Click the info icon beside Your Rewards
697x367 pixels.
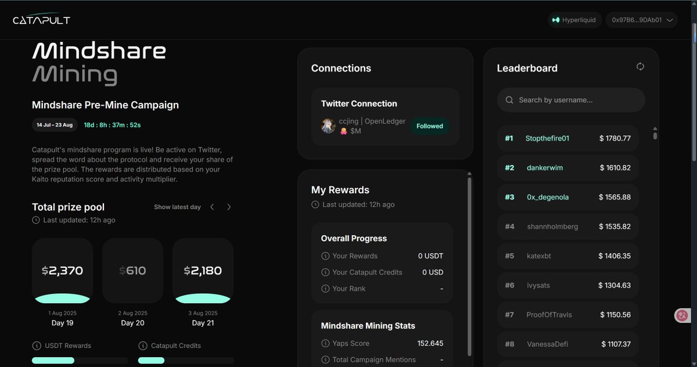[325, 256]
